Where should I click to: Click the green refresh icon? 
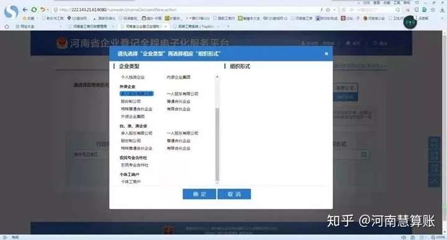pos(34,10)
